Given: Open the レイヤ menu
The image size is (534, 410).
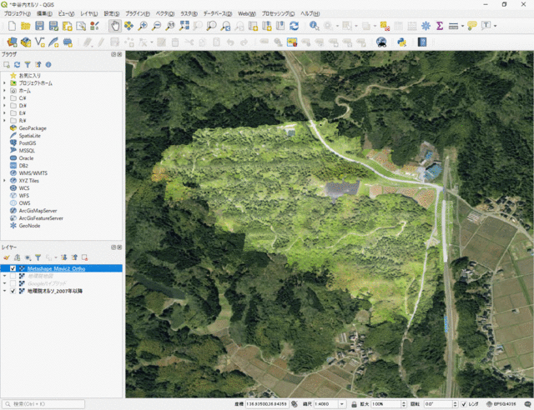Looking at the screenshot, I should click(89, 13).
